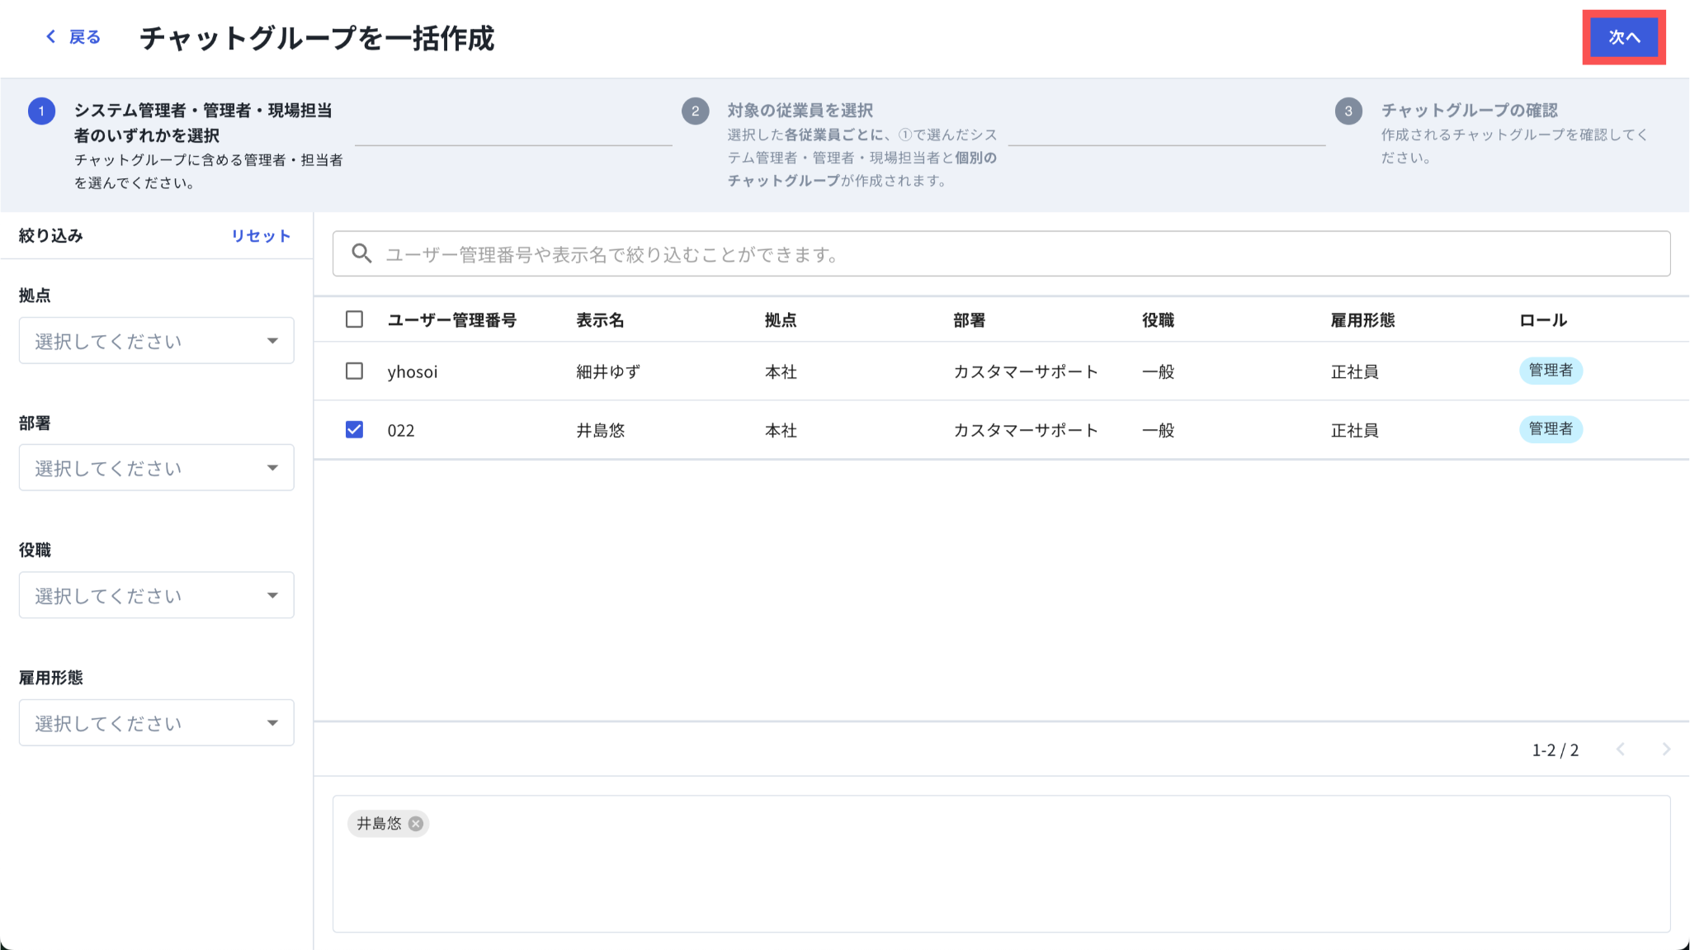This screenshot has width=1690, height=950.
Task: Click the search magnifier icon
Action: 361,253
